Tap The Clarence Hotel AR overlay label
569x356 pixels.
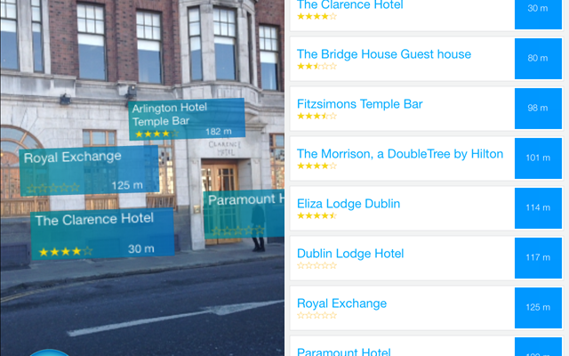coord(102,233)
